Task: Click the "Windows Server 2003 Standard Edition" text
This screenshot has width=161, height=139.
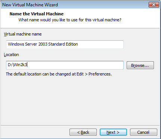Action: pos(43,44)
